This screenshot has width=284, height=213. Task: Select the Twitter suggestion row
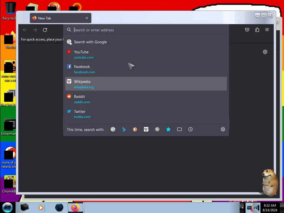click(x=146, y=114)
